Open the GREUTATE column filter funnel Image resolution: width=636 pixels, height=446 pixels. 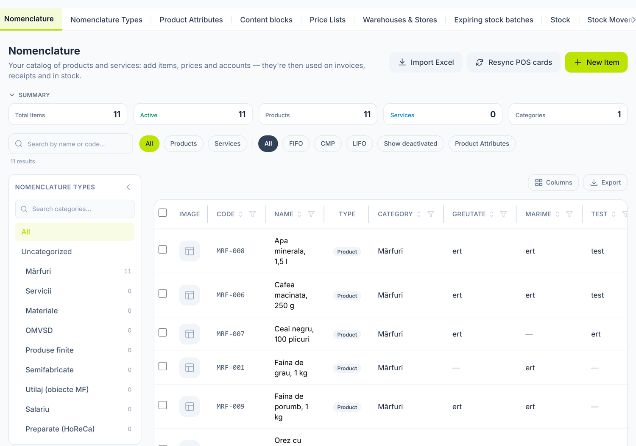pyautogui.click(x=504, y=214)
